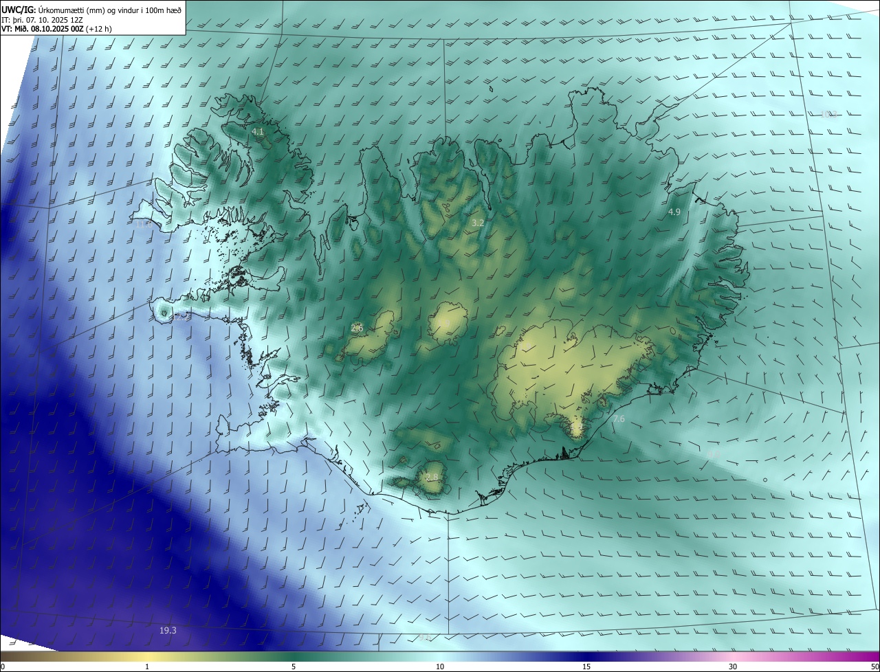Click the 11.6 value label on the map

[144, 224]
